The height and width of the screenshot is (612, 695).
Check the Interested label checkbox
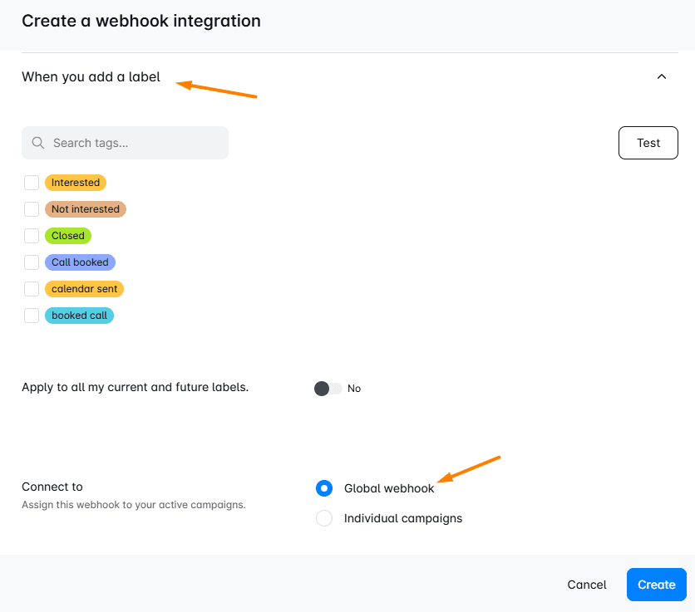32,183
